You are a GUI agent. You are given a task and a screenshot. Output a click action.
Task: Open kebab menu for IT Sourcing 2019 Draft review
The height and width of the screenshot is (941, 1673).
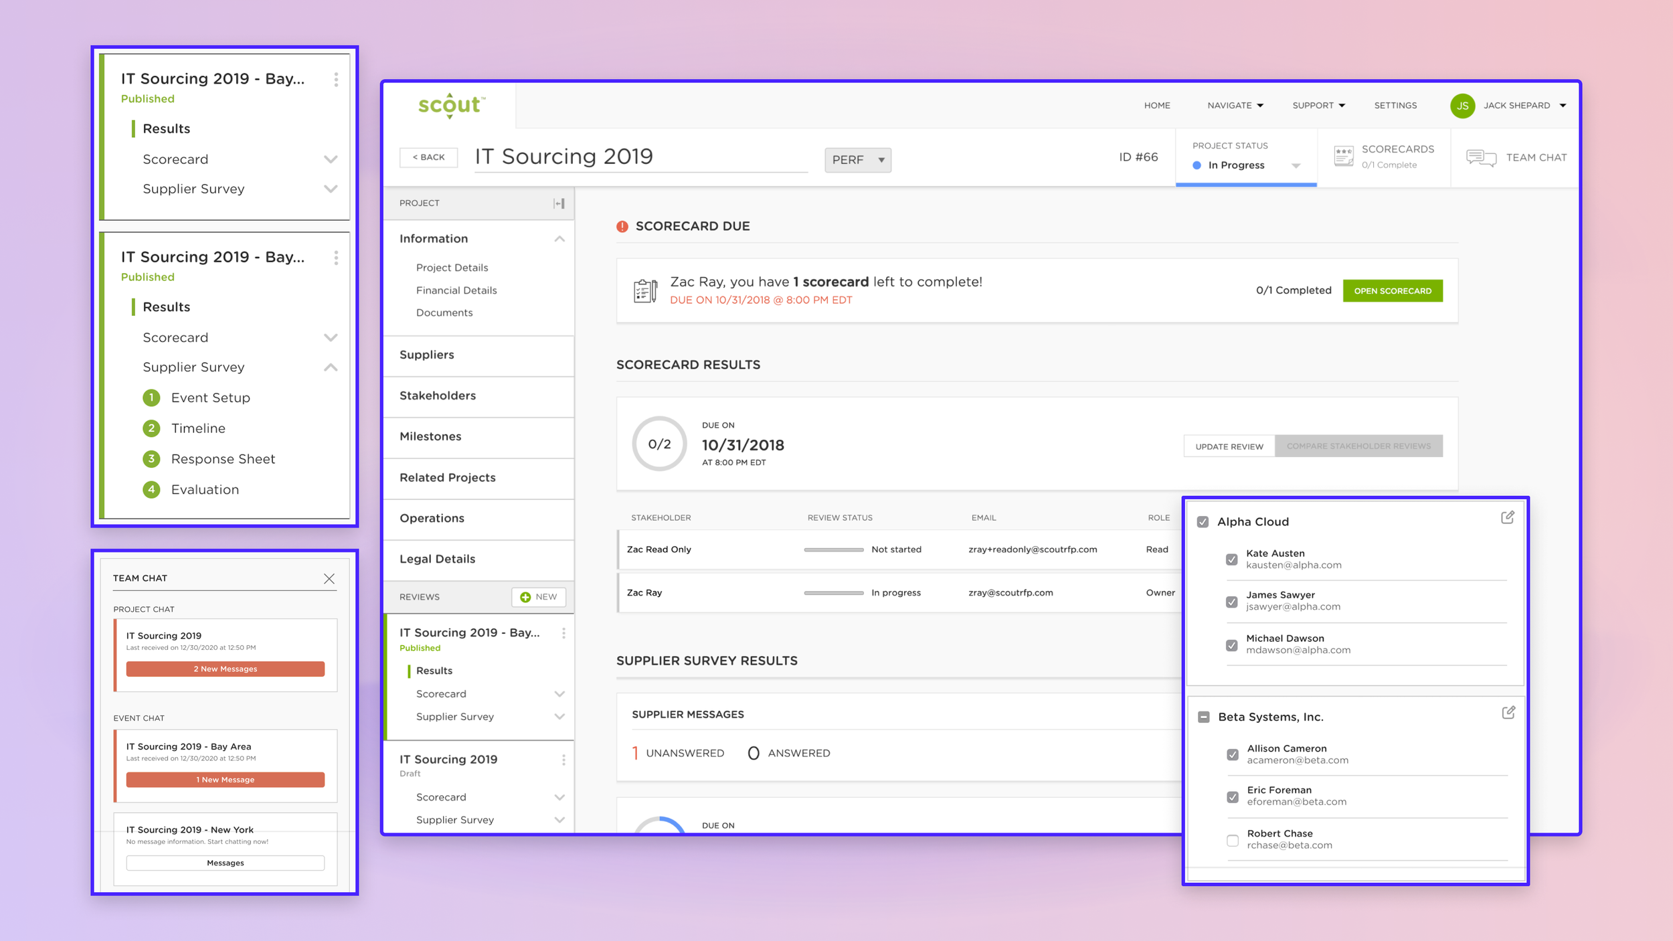pos(563,760)
